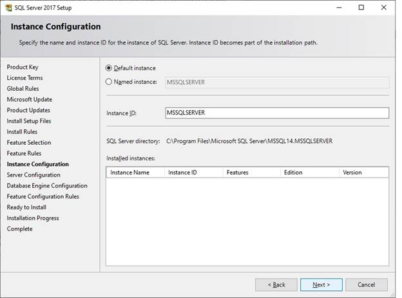Open Database Engine Configuration step
This screenshot has height=298, width=402.
47,186
